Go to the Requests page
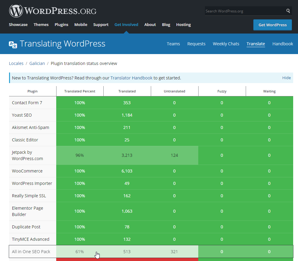The width and height of the screenshot is (298, 261). click(x=196, y=44)
